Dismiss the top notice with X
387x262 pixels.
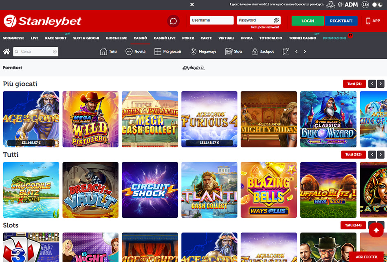click(192, 4)
